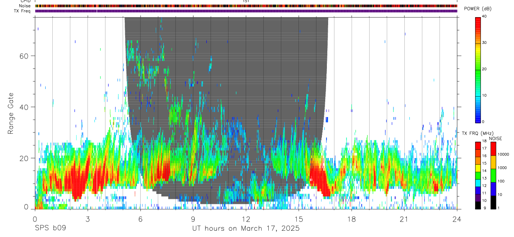Click the Noise strip above the plot
This screenshot has height=237, width=514.
point(246,6)
